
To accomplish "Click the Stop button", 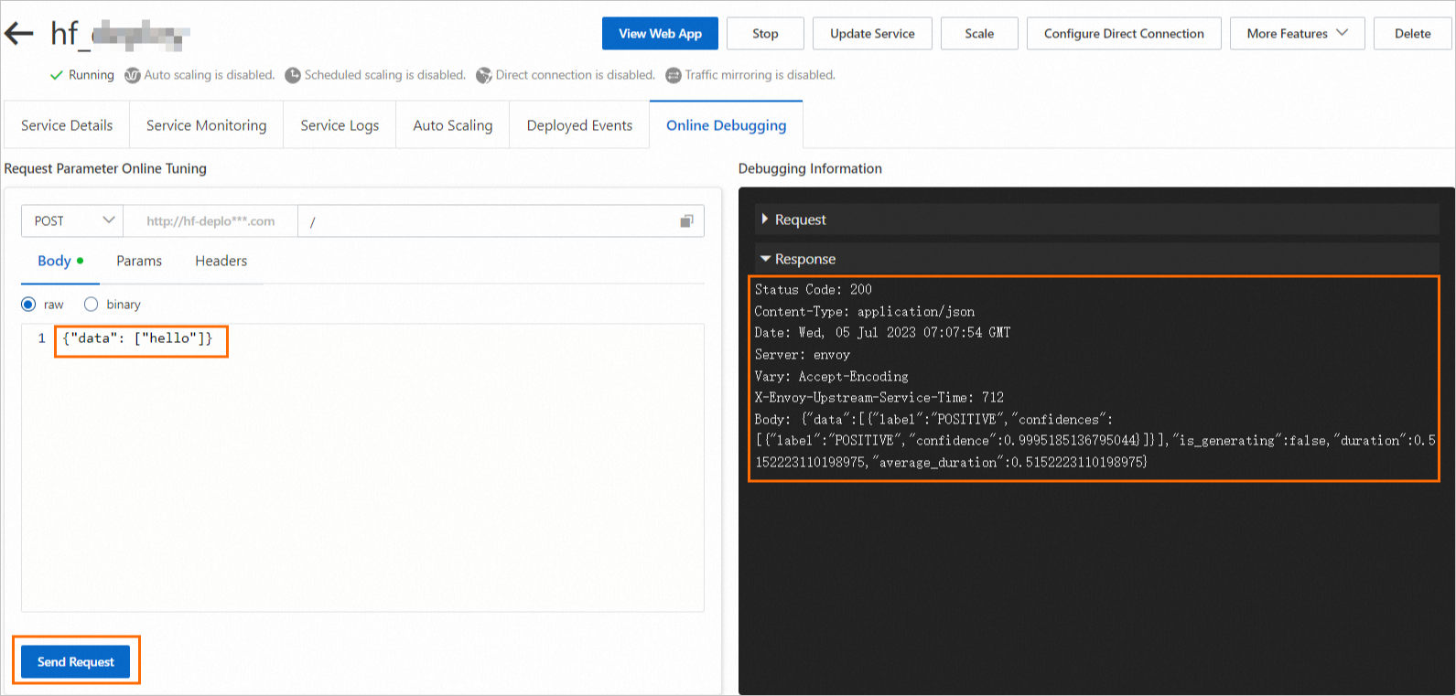I will pos(765,34).
